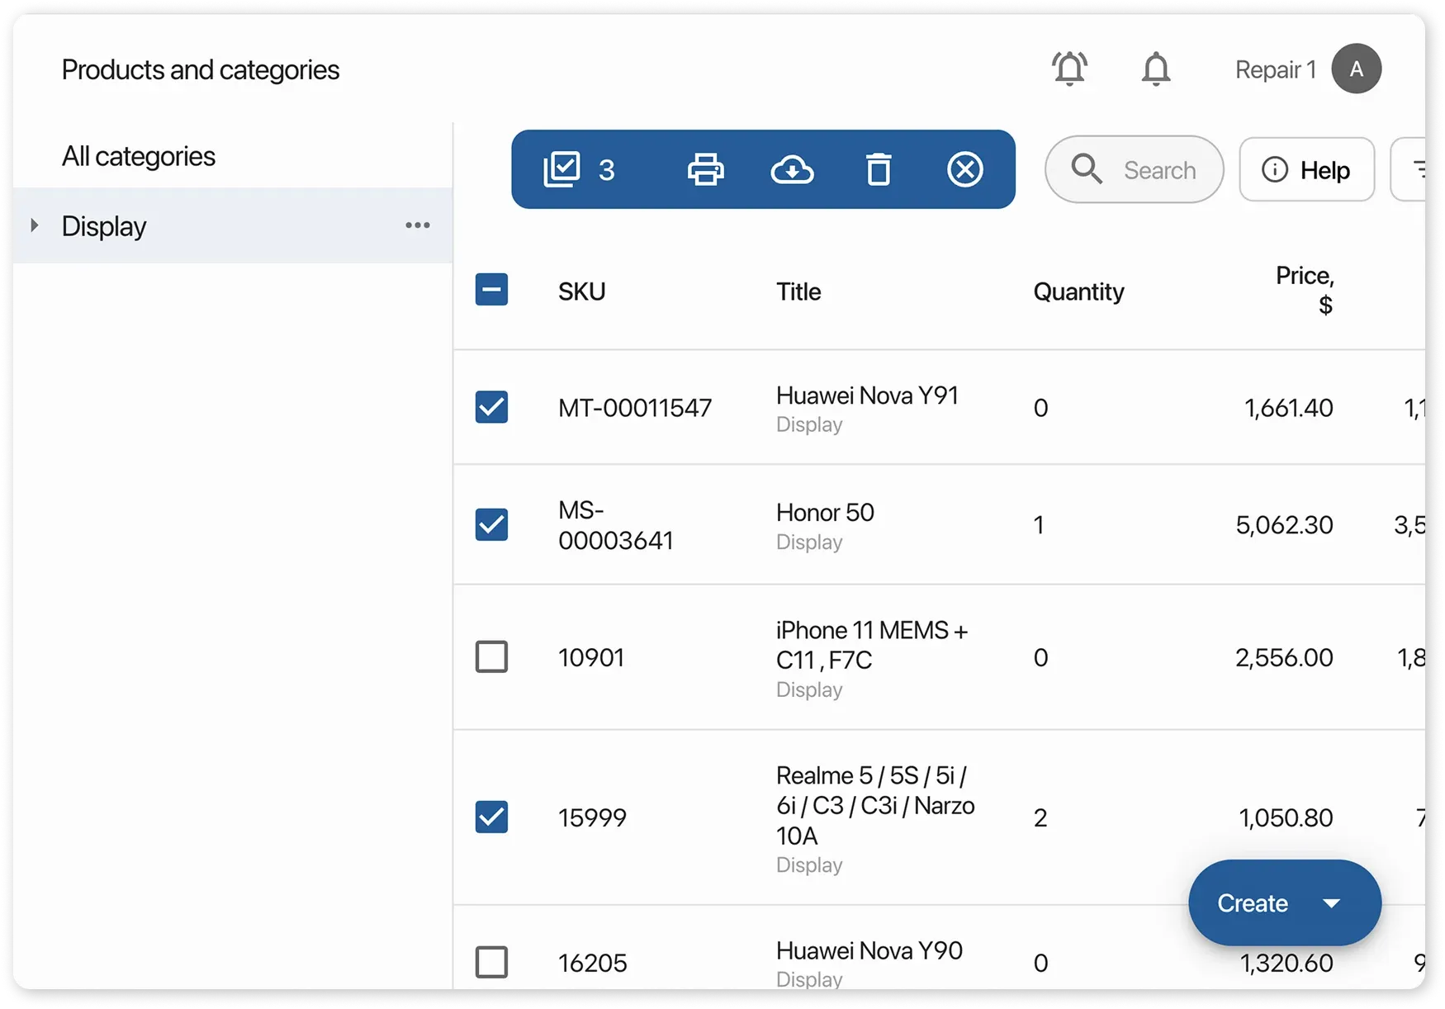Click the selected items counter icon

click(562, 169)
